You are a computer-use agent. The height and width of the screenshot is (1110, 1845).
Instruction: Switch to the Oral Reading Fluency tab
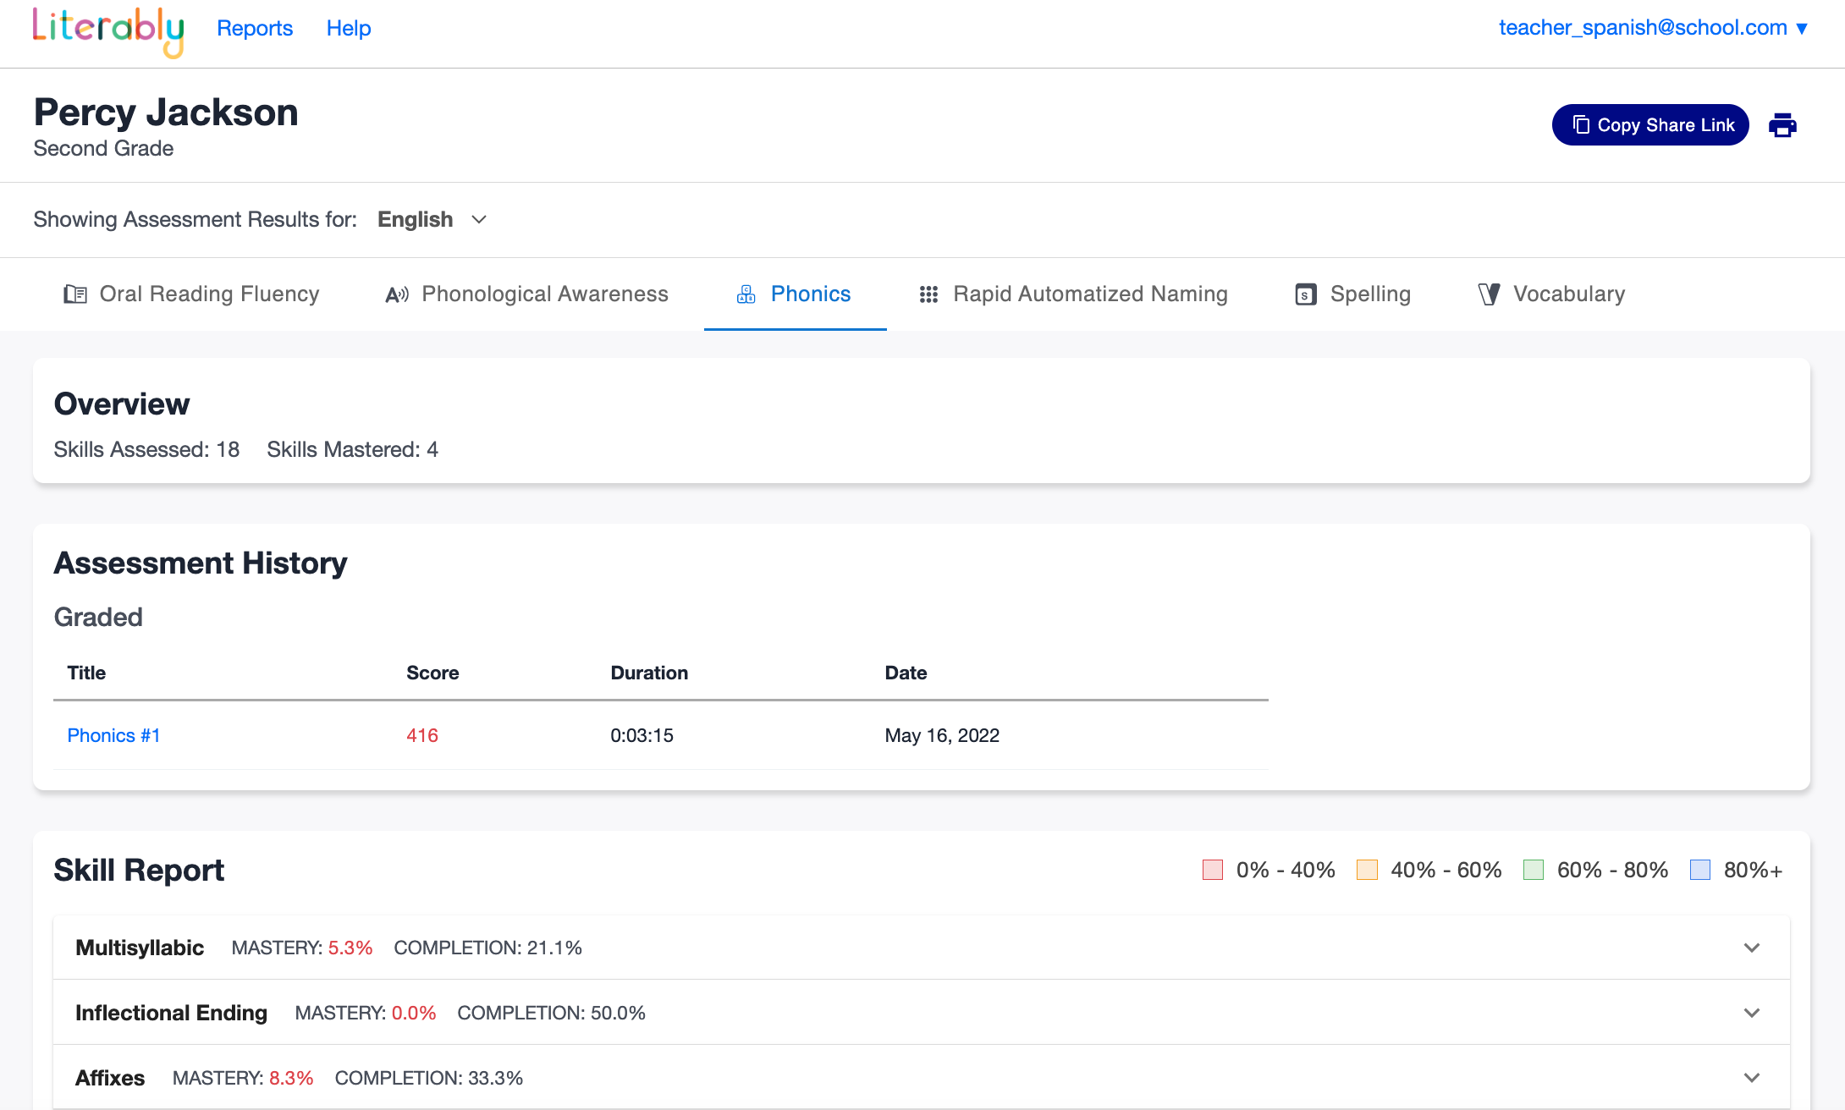[192, 294]
